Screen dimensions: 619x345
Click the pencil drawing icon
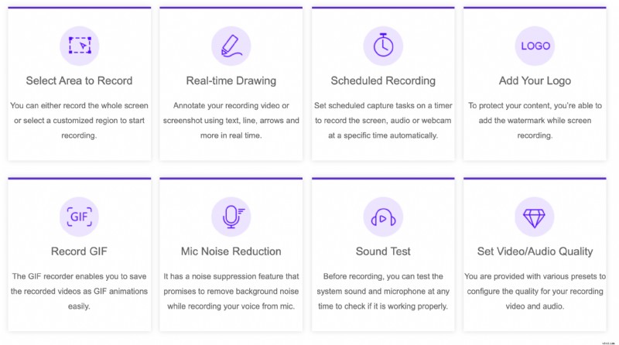coord(231,46)
